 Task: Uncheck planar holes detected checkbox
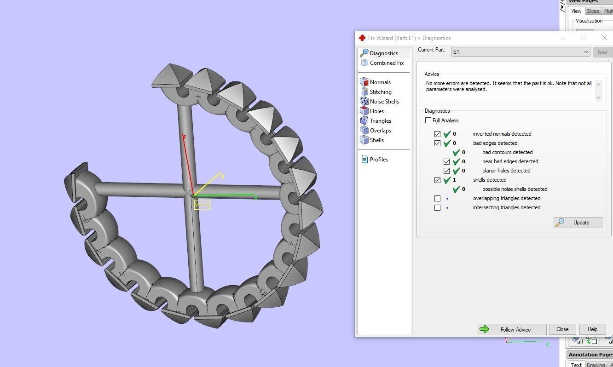coord(447,171)
